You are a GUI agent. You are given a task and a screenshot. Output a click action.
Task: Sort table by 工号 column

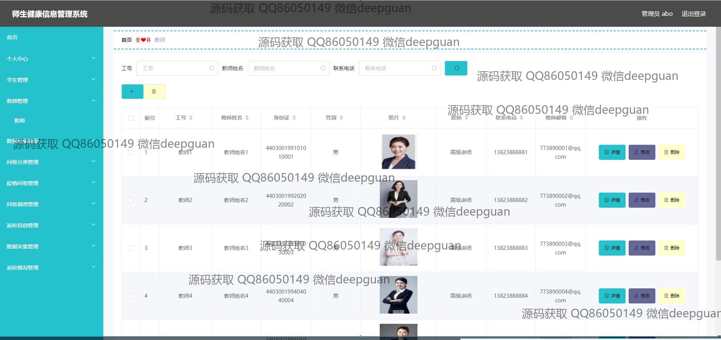pos(191,118)
